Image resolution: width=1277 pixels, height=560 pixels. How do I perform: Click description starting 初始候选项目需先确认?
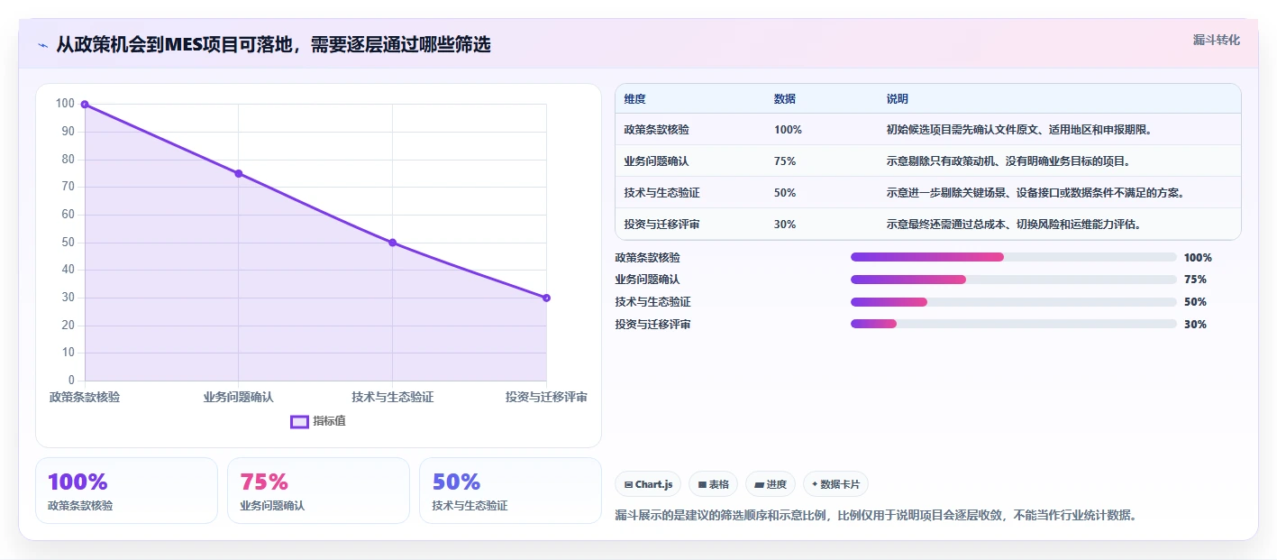1019,130
